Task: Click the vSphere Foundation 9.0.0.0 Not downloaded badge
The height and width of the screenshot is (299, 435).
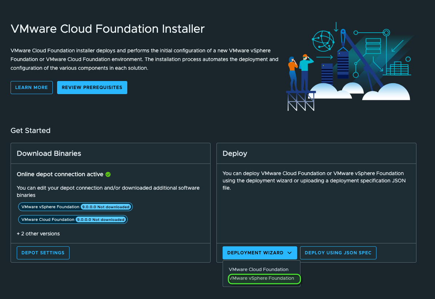Action: point(105,207)
